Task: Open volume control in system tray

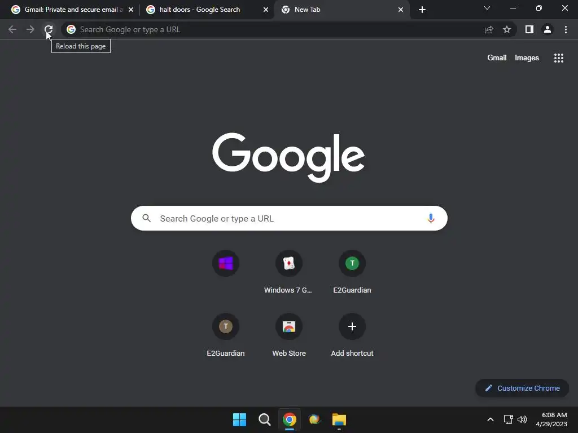Action: point(522,419)
